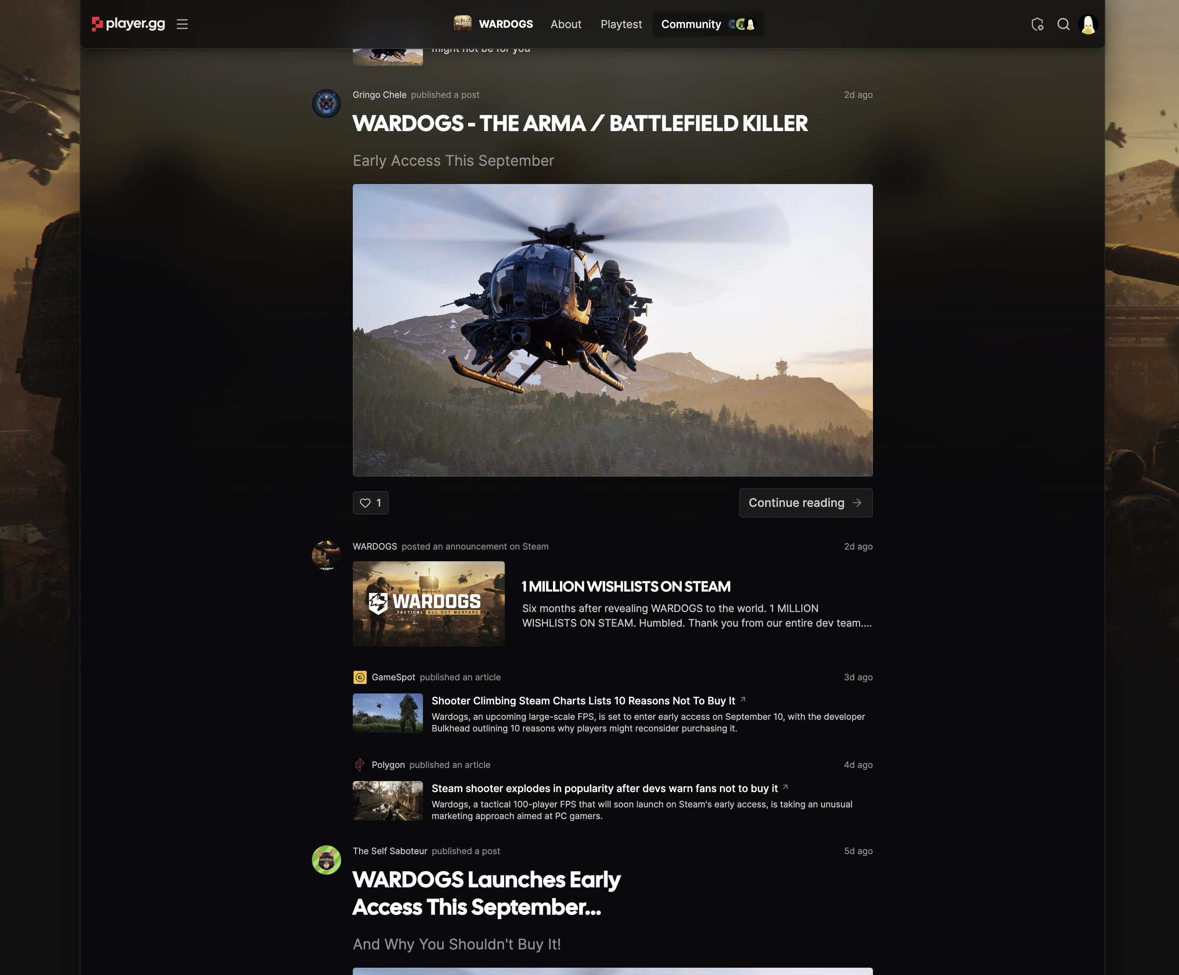1179x975 pixels.
Task: Open the GameSpot article thumbnail
Action: point(388,713)
